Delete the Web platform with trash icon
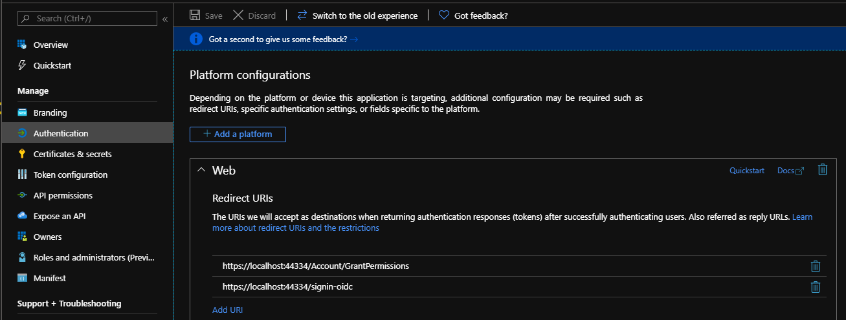This screenshot has width=846, height=320. (x=823, y=170)
